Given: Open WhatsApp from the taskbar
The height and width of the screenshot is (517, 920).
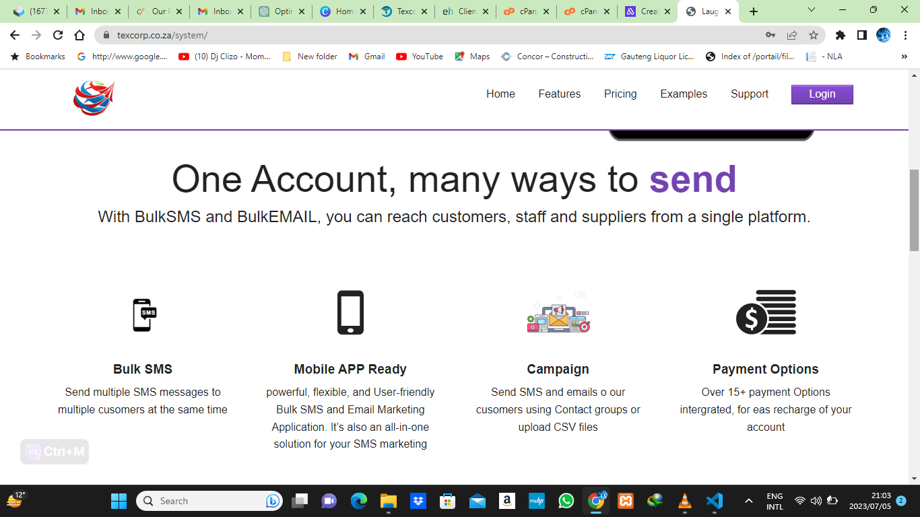Looking at the screenshot, I should click(x=566, y=501).
